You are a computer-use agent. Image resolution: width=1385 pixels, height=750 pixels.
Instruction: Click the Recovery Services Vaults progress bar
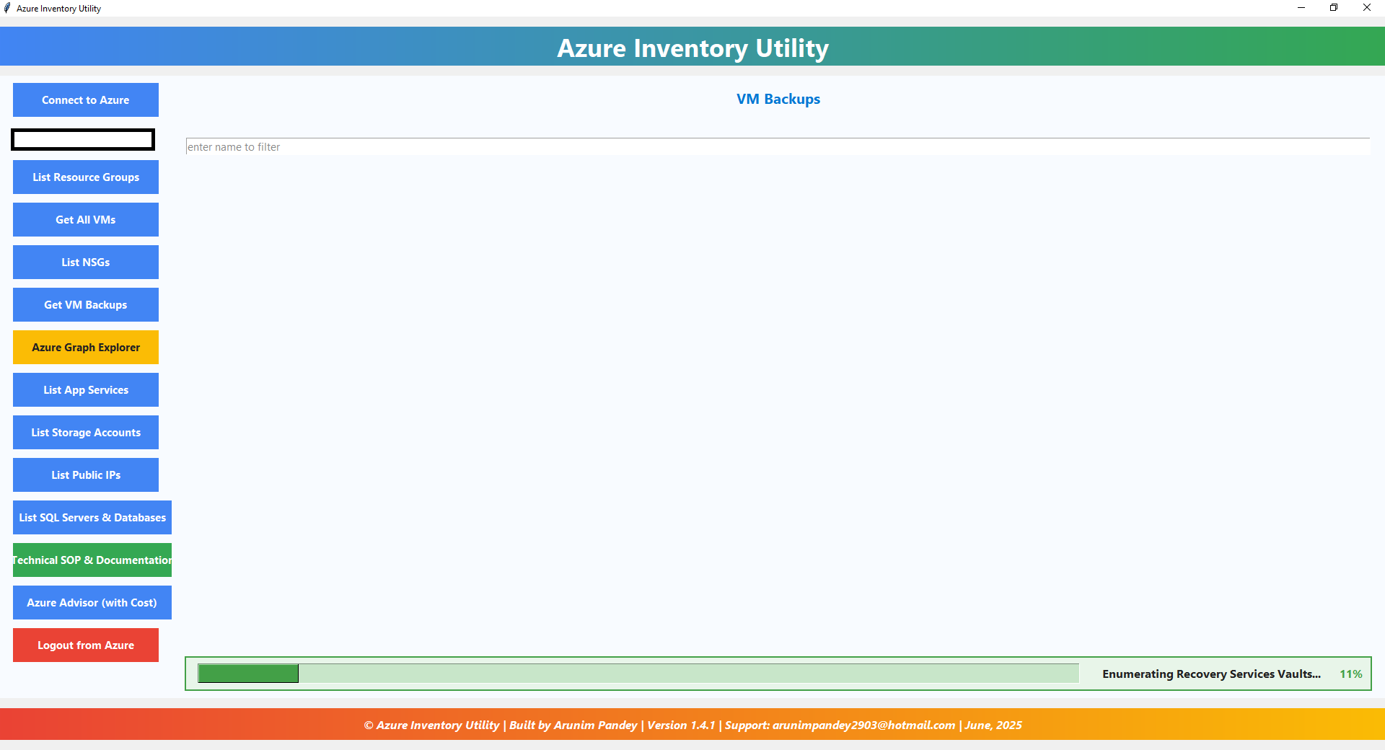(x=635, y=674)
